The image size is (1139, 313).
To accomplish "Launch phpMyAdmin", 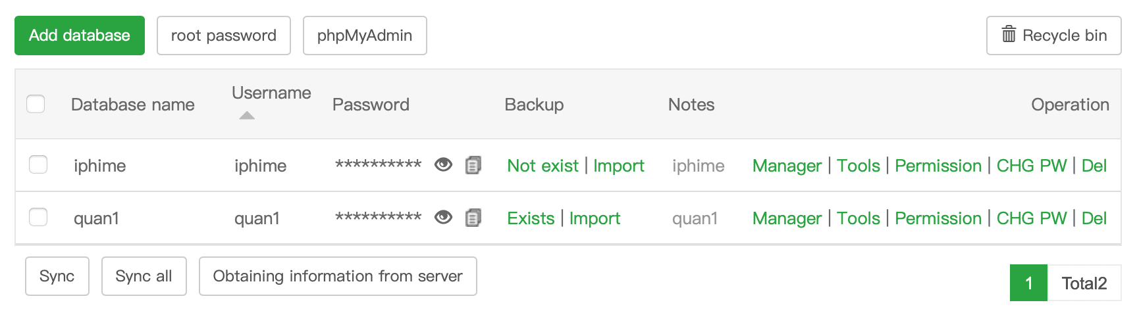I will point(365,36).
